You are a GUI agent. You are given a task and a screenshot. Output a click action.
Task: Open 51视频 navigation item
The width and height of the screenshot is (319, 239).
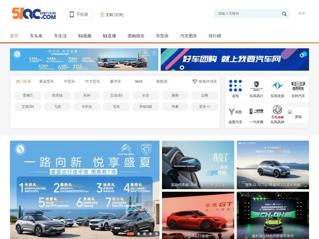85,36
